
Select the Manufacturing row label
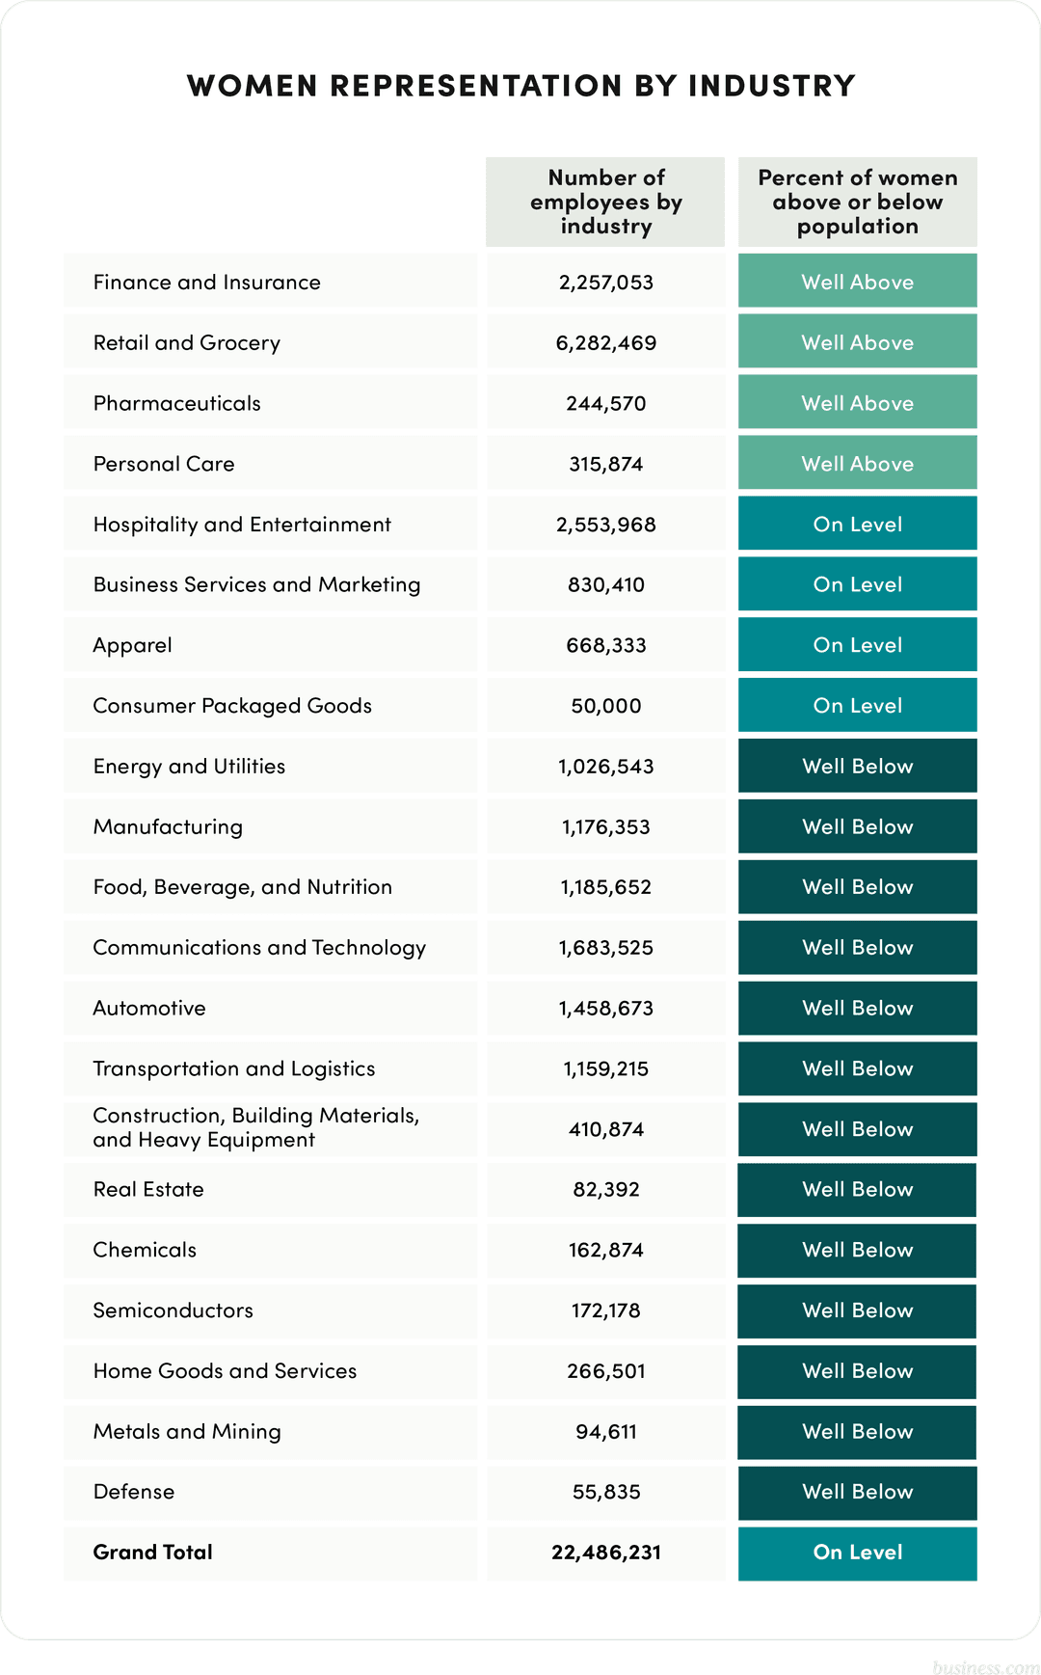(168, 826)
